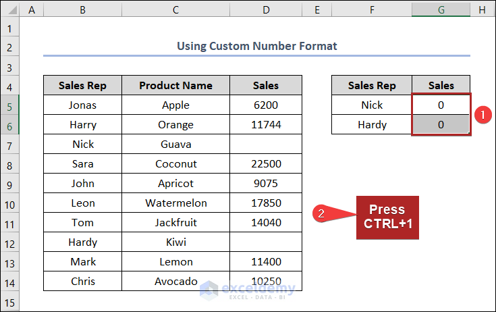Click the cell containing 22500
Screen dimensions: 496x312
click(266, 164)
